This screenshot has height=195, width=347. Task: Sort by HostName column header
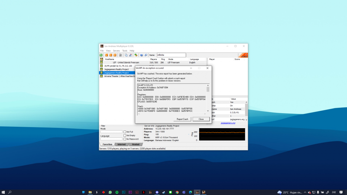click(x=126, y=59)
